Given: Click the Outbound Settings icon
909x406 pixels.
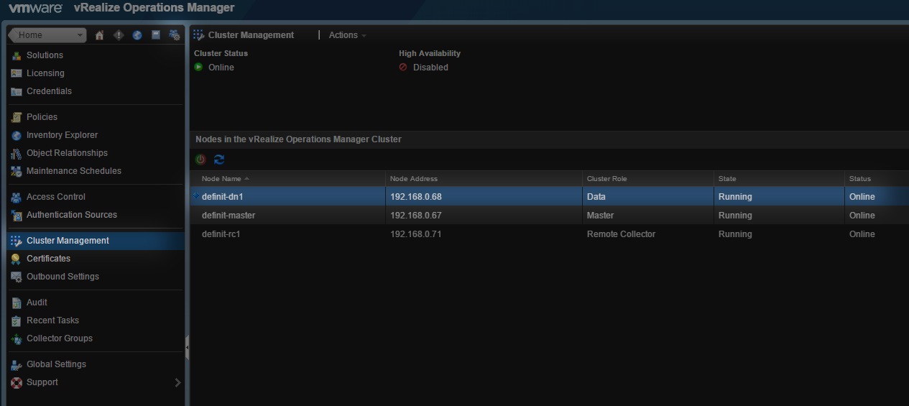Looking at the screenshot, I should coord(17,277).
